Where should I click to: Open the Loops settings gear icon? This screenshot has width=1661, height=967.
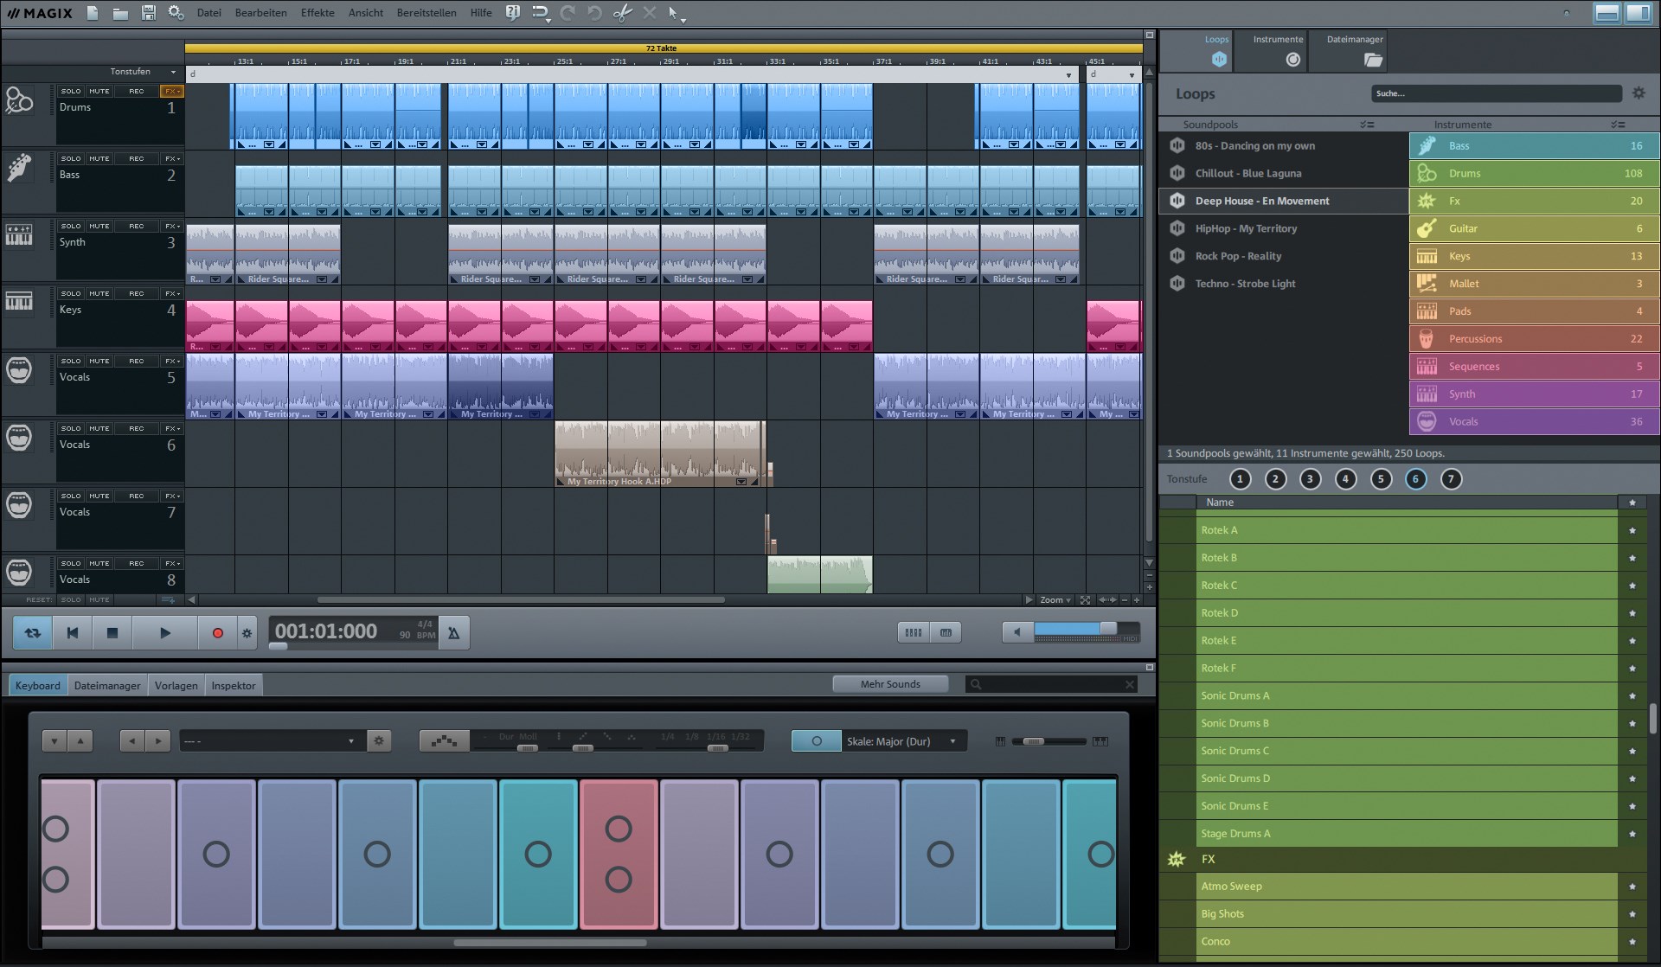(x=1639, y=93)
